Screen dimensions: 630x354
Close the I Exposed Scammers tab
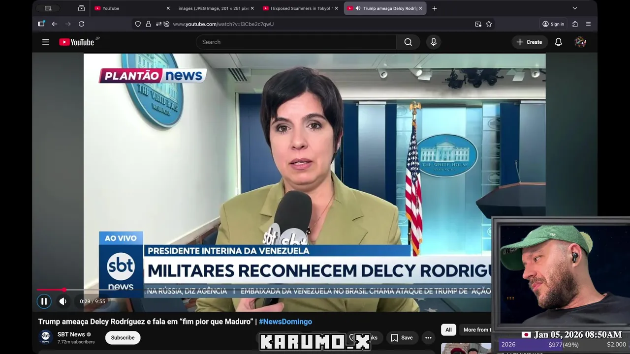tap(336, 8)
